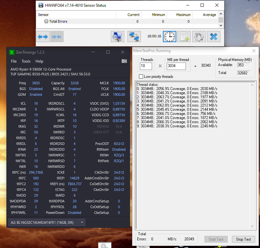Open HWiNFO remote network monitors icon
Screen dimensions: 260x248
point(134,37)
